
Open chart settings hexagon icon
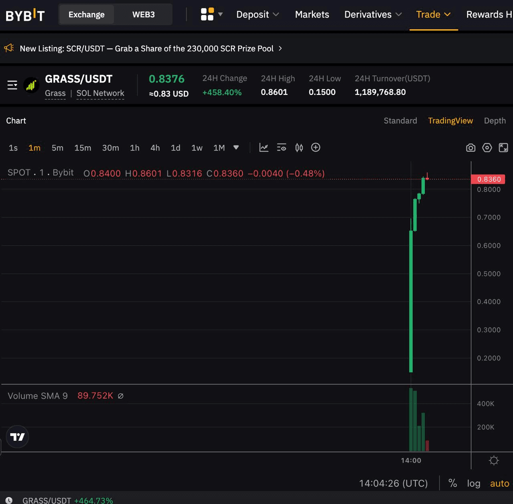(487, 148)
